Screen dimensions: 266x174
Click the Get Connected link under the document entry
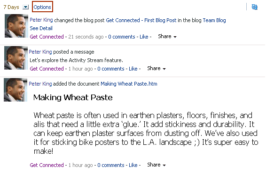point(47,165)
